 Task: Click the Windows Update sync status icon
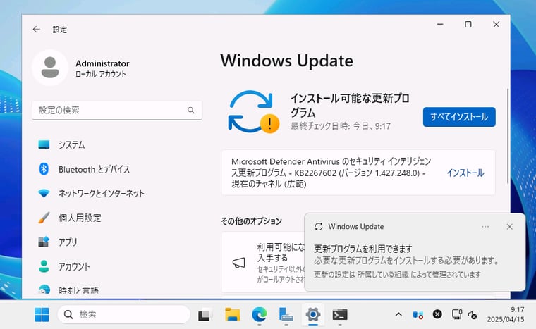point(253,112)
